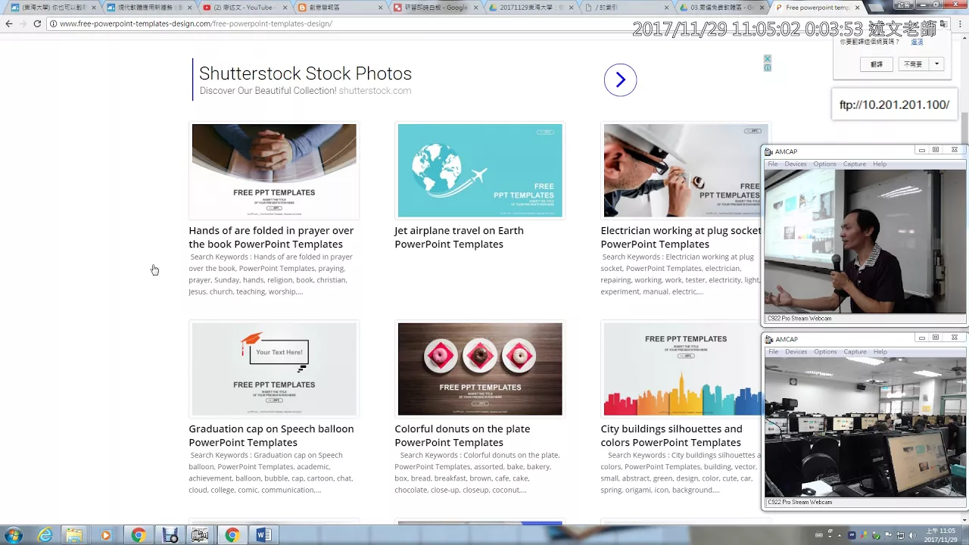The image size is (969, 545).
Task: Open the Windows Start menu
Action: click(13, 535)
